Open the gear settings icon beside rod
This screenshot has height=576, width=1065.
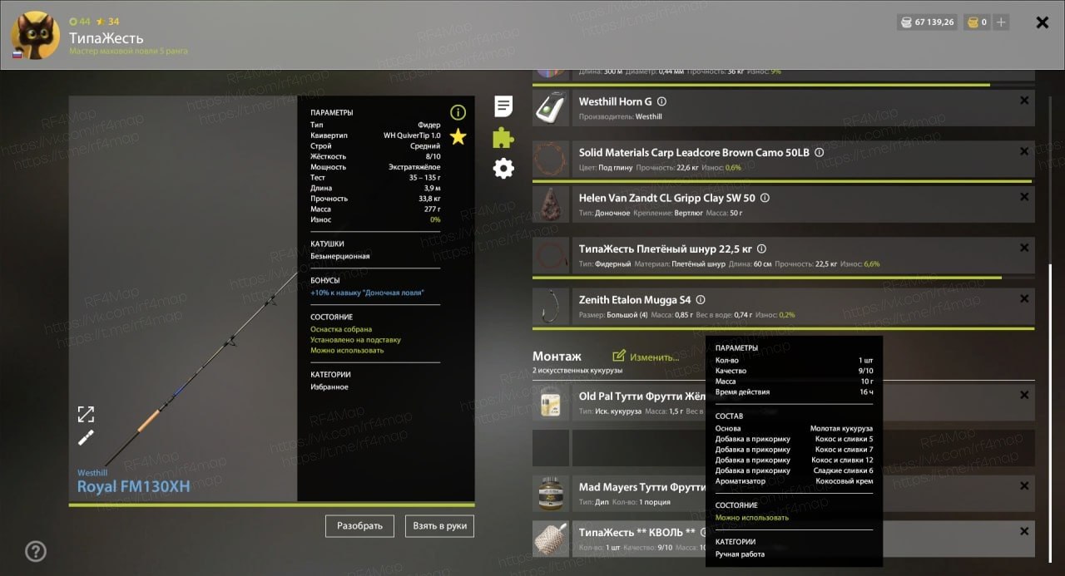503,169
